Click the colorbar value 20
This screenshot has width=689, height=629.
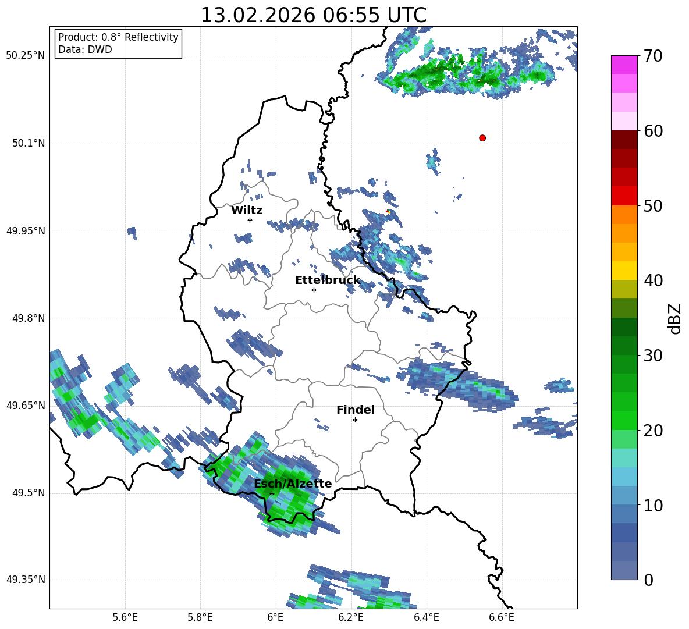(x=653, y=431)
